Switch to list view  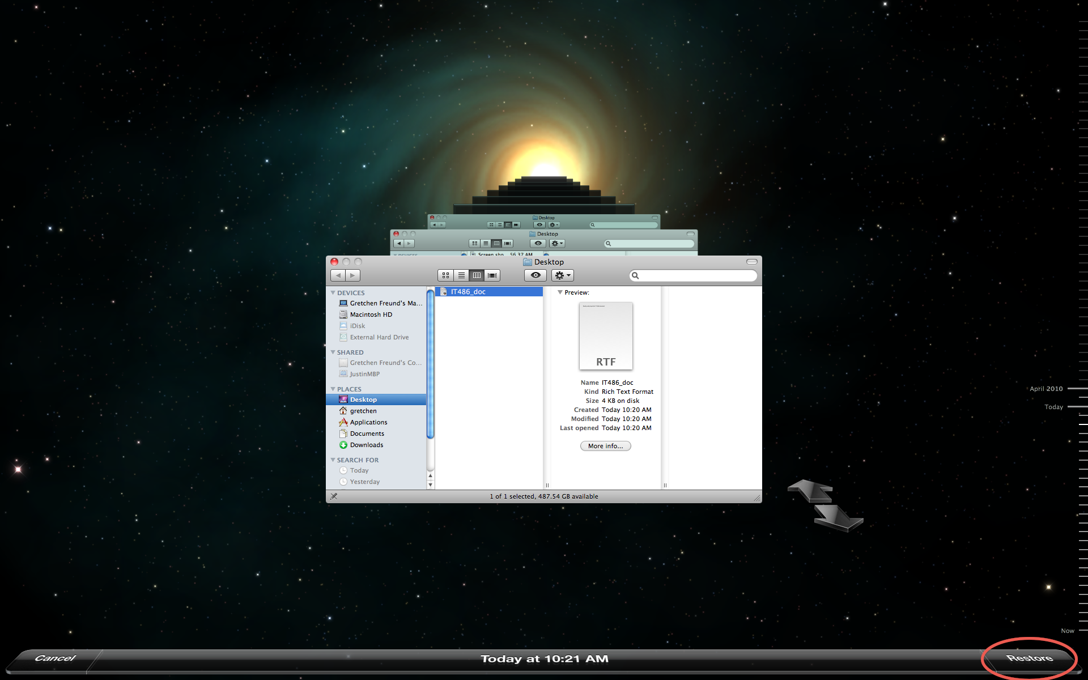(x=461, y=275)
